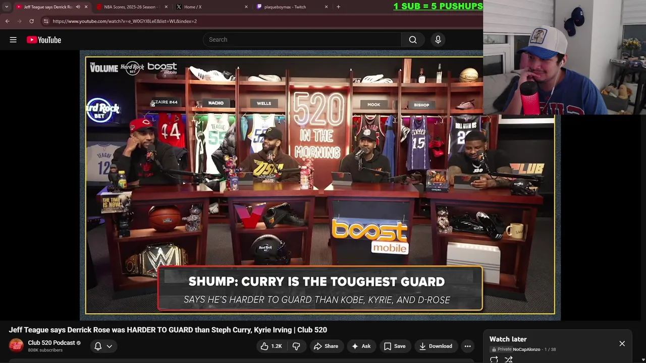646x363 pixels.
Task: Reload the page
Action: tap(31, 21)
